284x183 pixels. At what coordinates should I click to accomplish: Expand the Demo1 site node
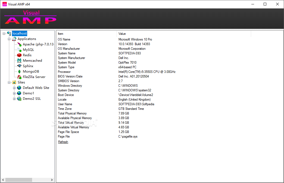14,93
